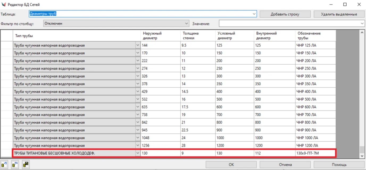Select the outer diameter cell 635
The width and height of the screenshot is (366, 170).
point(161,107)
